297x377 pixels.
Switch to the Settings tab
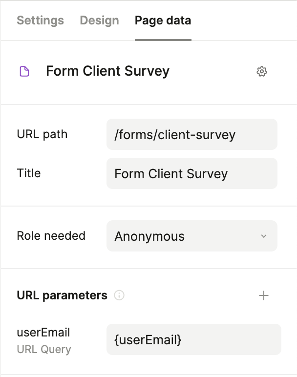coord(40,21)
